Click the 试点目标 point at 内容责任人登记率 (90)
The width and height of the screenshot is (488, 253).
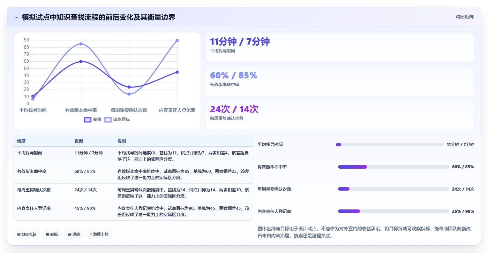[177, 40]
